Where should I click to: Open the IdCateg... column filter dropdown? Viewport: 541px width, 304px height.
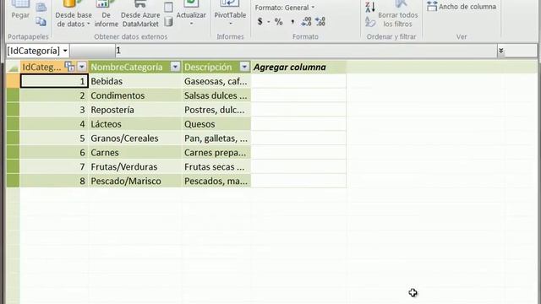click(x=81, y=67)
